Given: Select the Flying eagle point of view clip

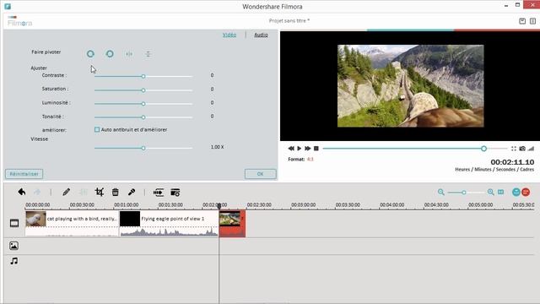Looking at the screenshot, I should point(169,223).
